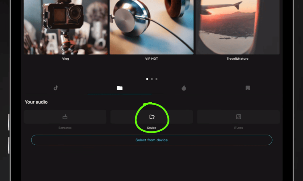Click the Travel&Nature label text

[x=238, y=59]
